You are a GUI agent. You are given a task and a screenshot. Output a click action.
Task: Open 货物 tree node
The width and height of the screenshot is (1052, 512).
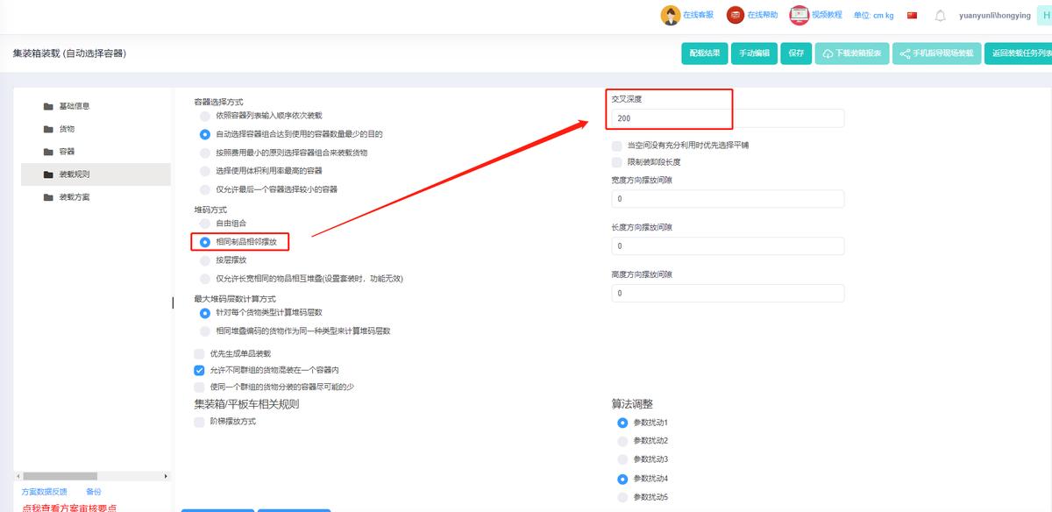(67, 130)
